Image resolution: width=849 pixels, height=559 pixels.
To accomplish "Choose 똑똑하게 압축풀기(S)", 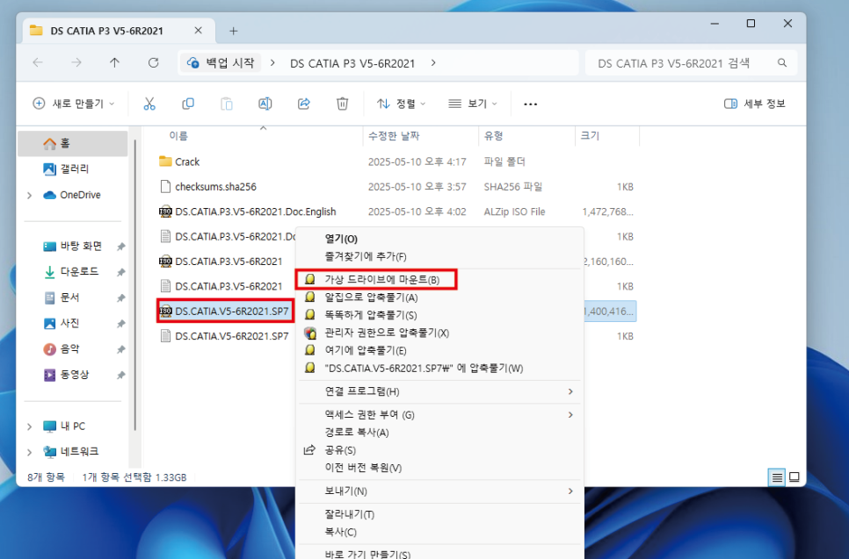I will pyautogui.click(x=439, y=315).
